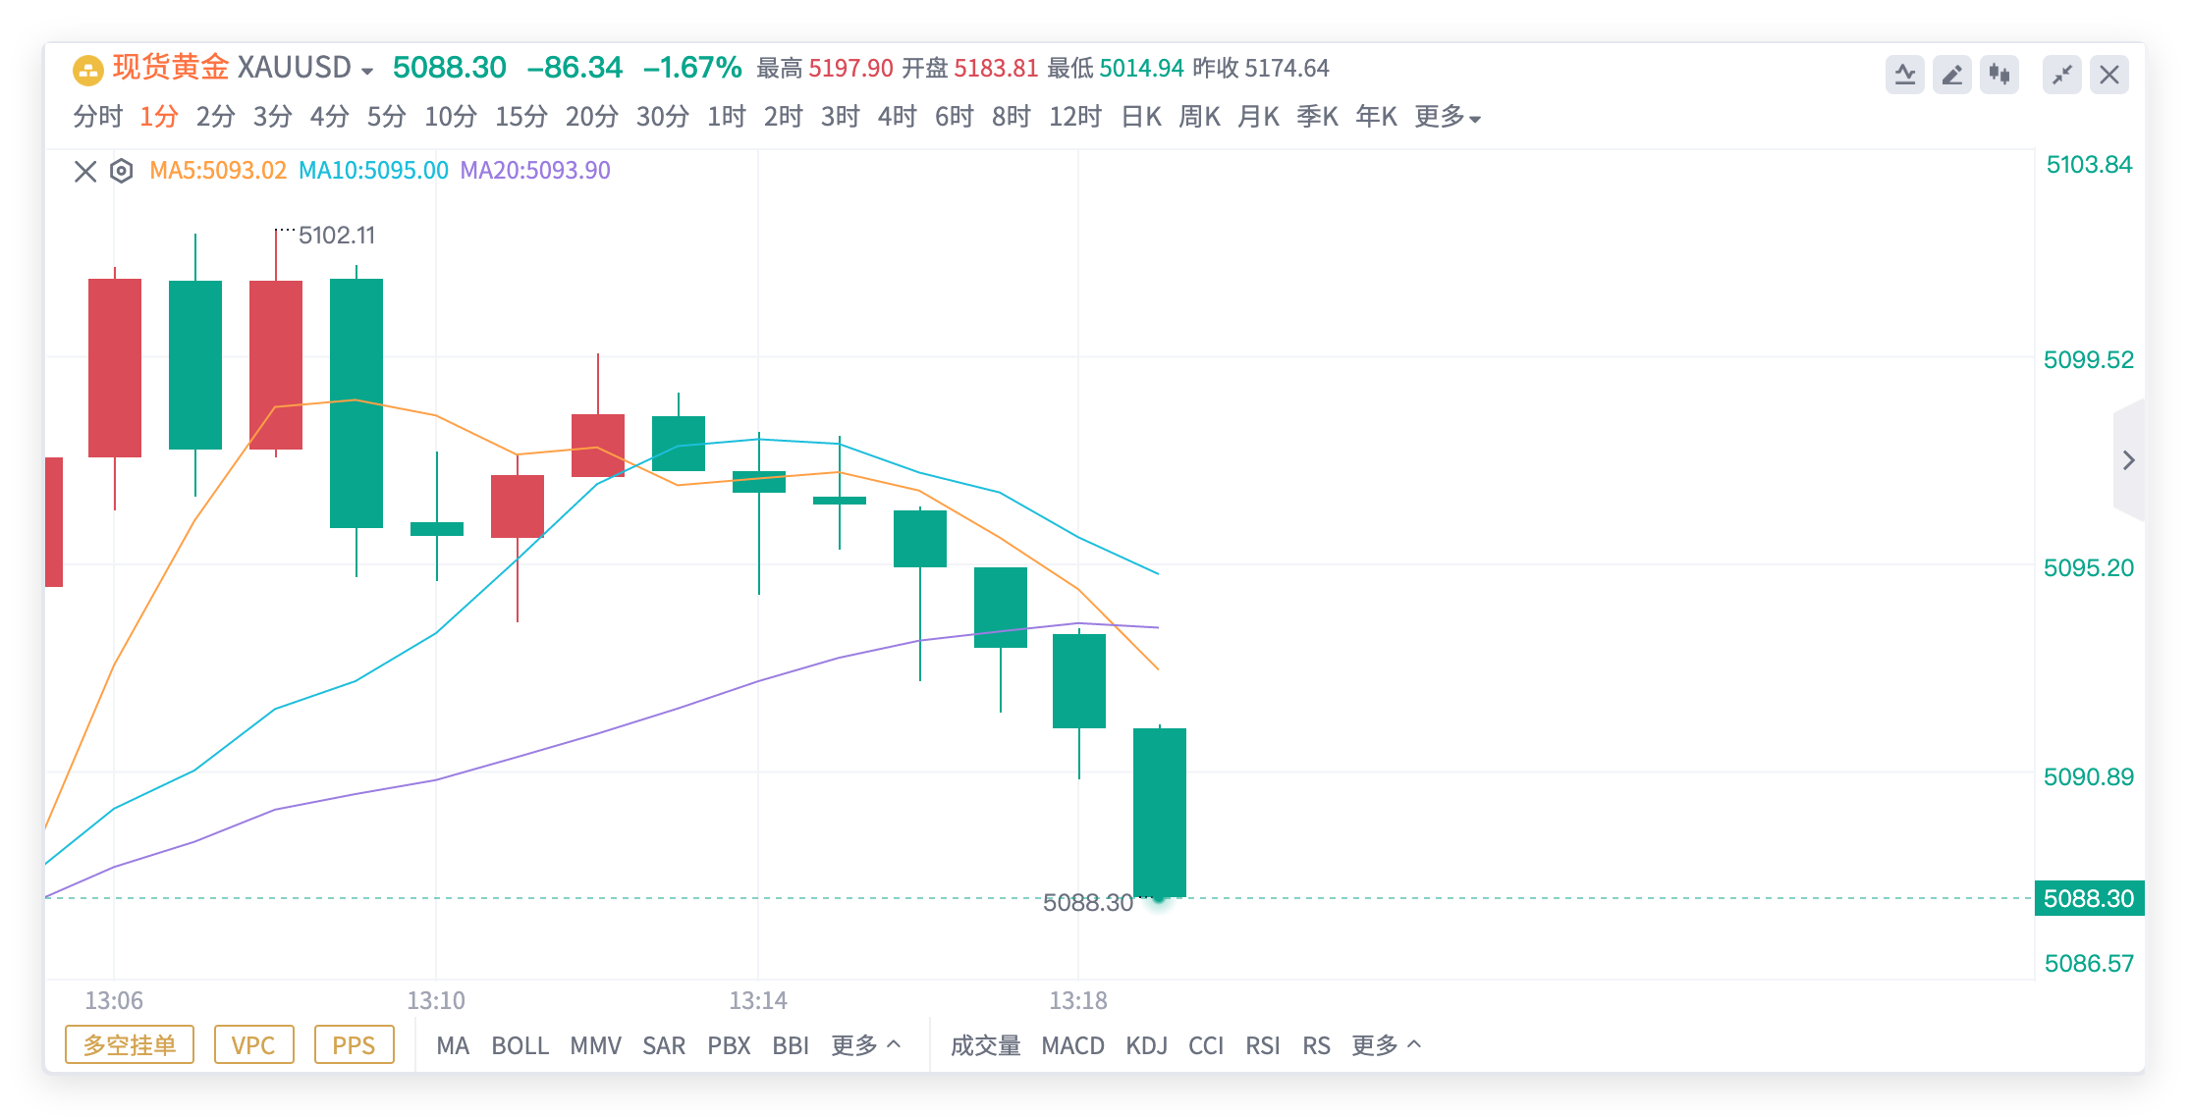Toggle the PPS overlay
Screen dimensions: 2190x1117
click(354, 1045)
